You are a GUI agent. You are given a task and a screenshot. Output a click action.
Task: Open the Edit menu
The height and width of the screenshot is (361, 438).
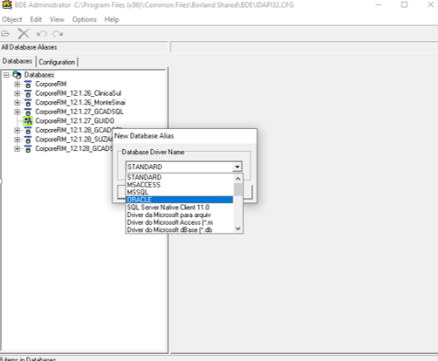click(36, 19)
